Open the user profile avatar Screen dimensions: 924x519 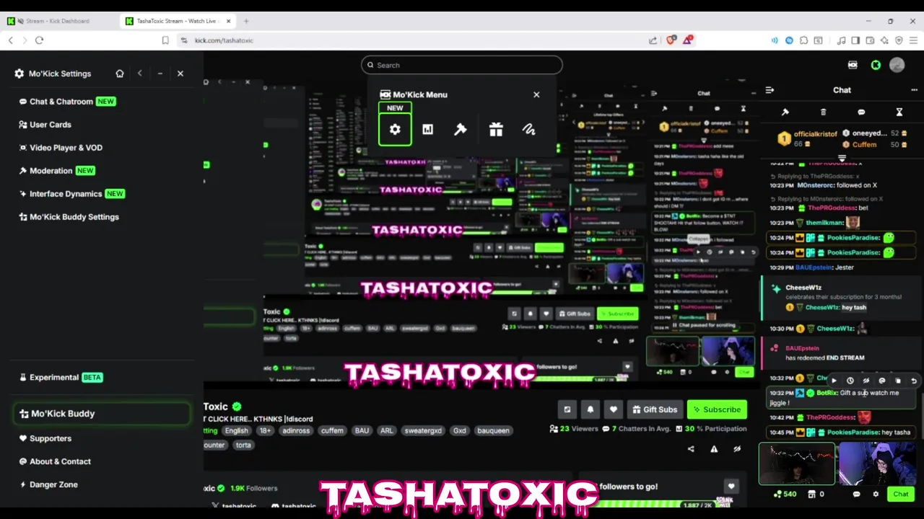coord(897,65)
